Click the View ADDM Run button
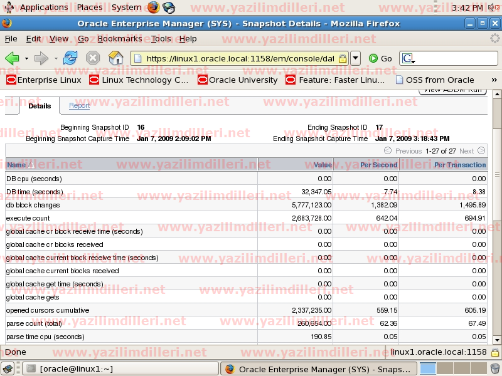This screenshot has height=376, width=502. 452,90
